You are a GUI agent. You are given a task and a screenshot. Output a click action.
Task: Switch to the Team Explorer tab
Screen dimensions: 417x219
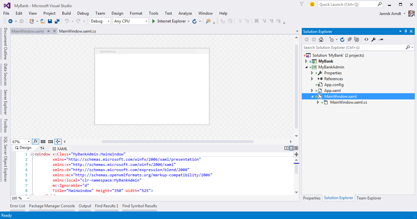point(369,198)
